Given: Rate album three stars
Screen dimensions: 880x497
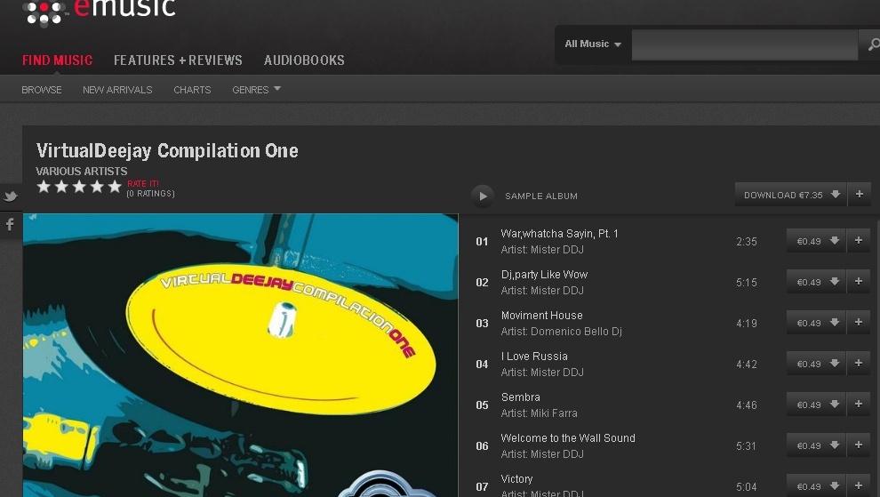Looking at the screenshot, I should click(79, 187).
